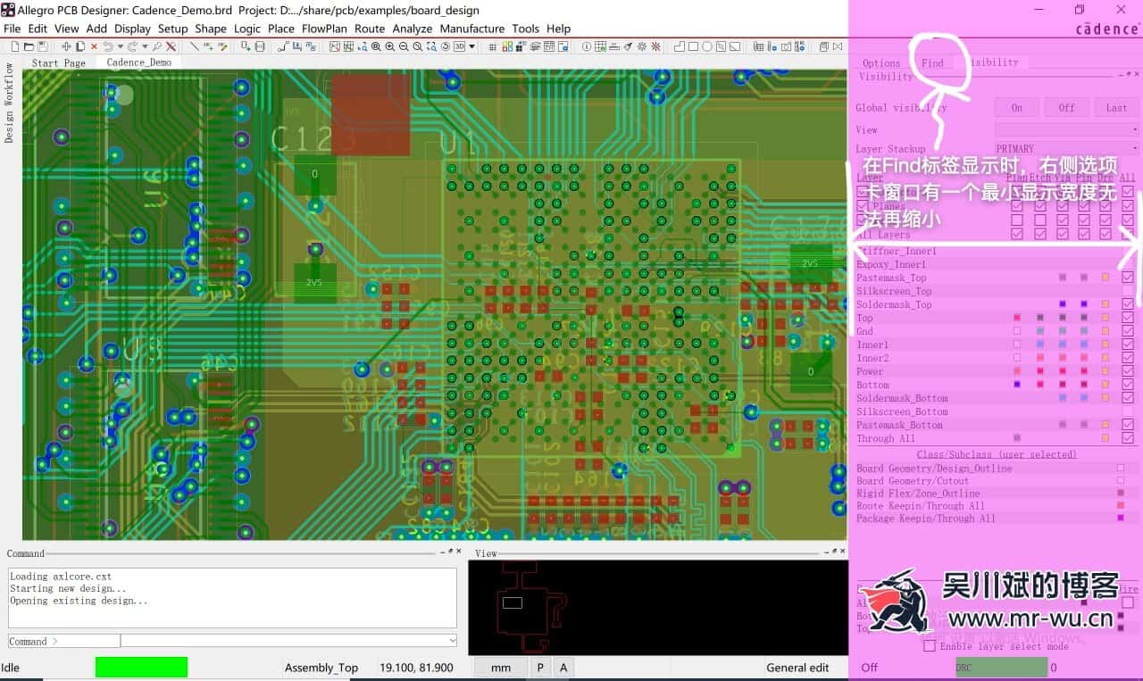The height and width of the screenshot is (681, 1143).
Task: Open the Undo history dropdown arrow
Action: [119, 46]
